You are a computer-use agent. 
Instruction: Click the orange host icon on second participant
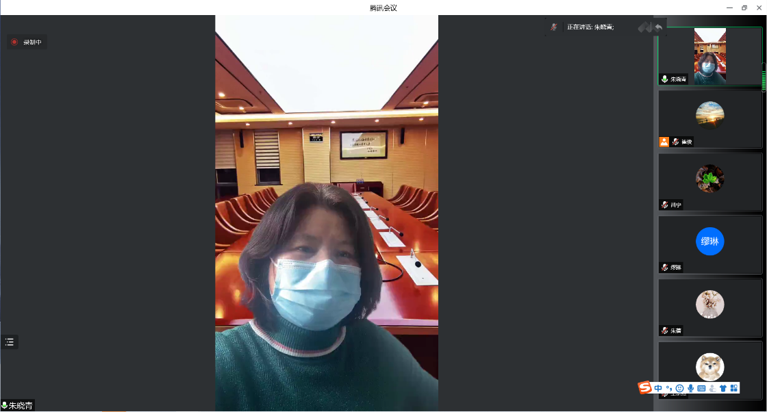pyautogui.click(x=664, y=142)
